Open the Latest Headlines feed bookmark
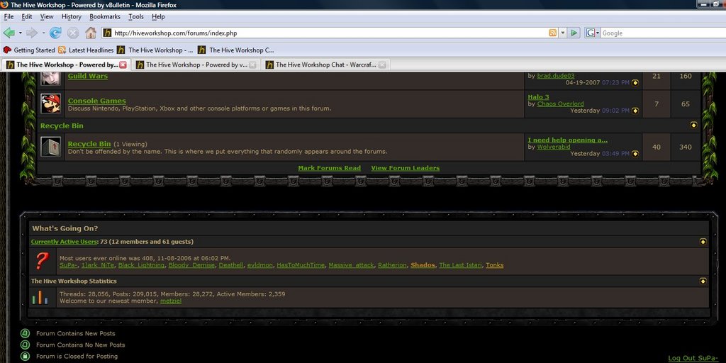This screenshot has width=726, height=363. click(x=86, y=50)
